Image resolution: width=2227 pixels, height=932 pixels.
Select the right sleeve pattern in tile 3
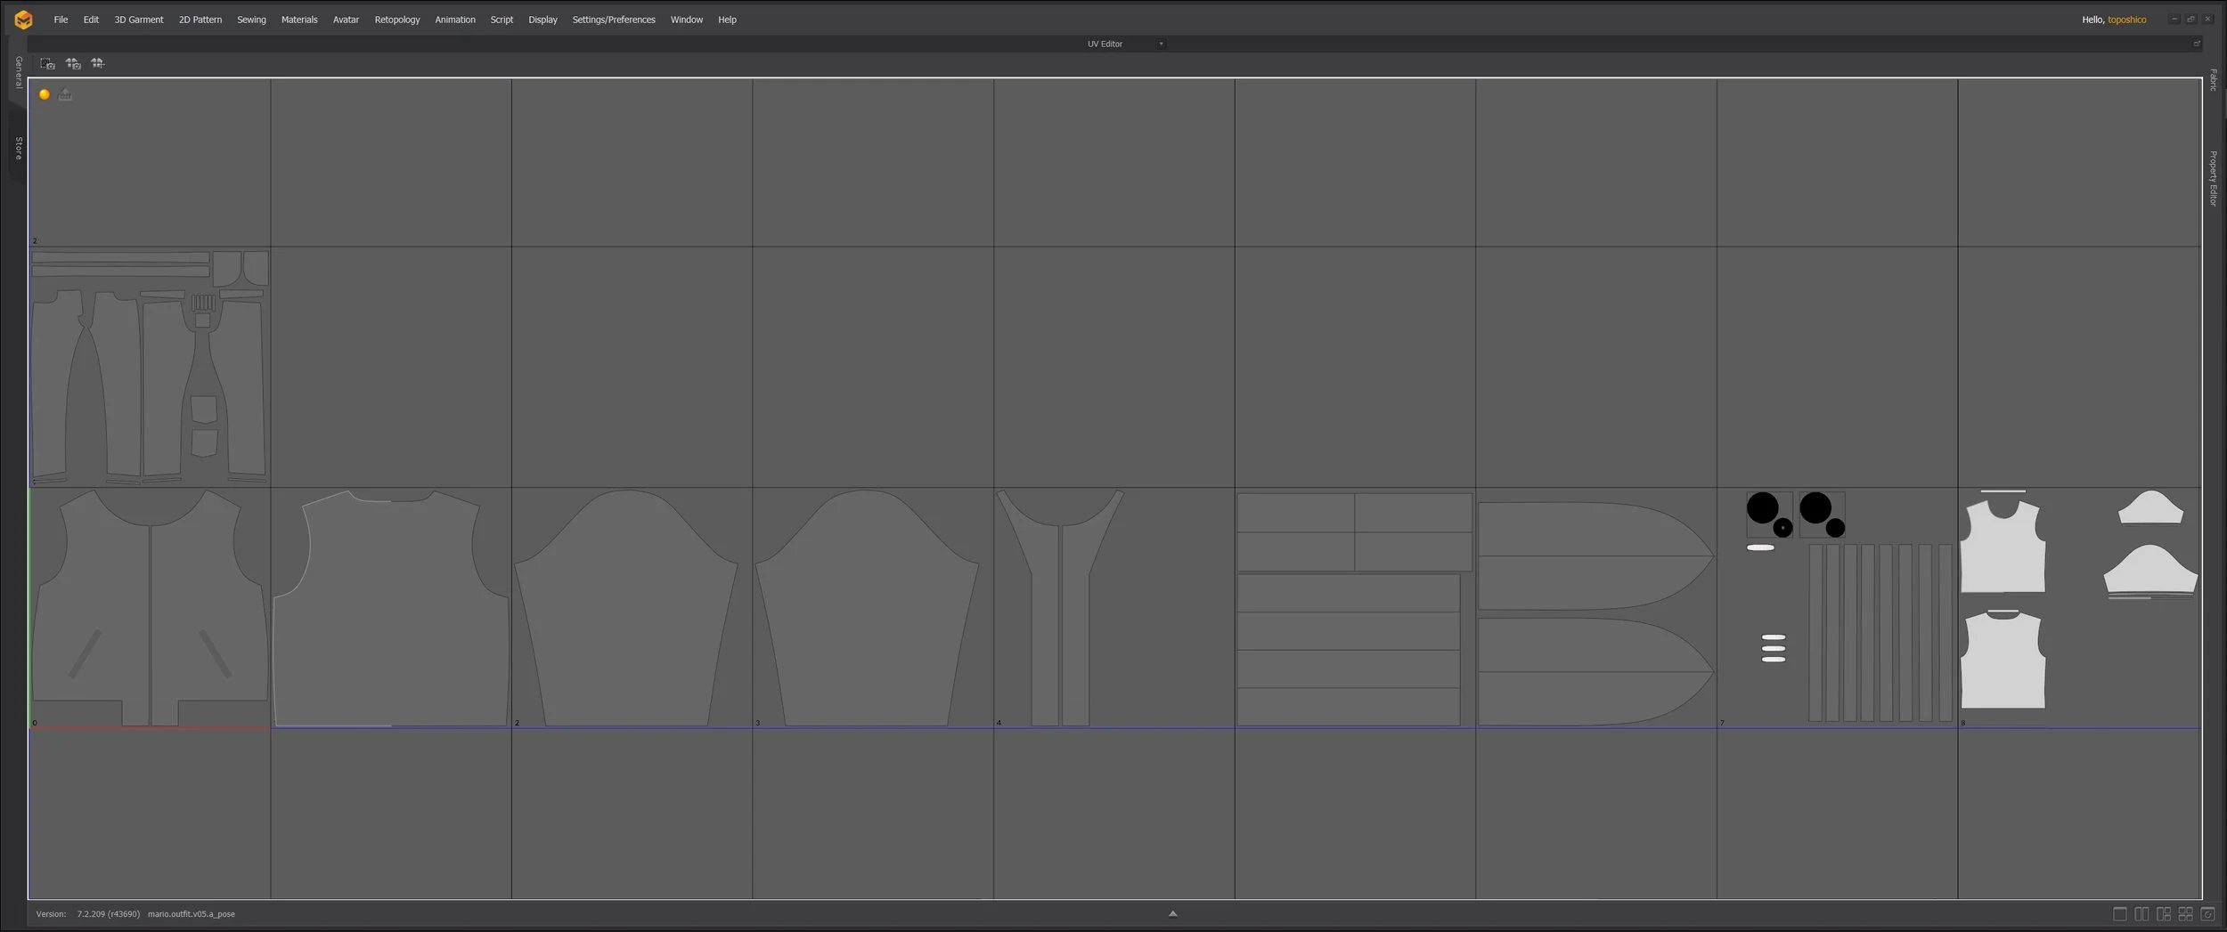(867, 608)
